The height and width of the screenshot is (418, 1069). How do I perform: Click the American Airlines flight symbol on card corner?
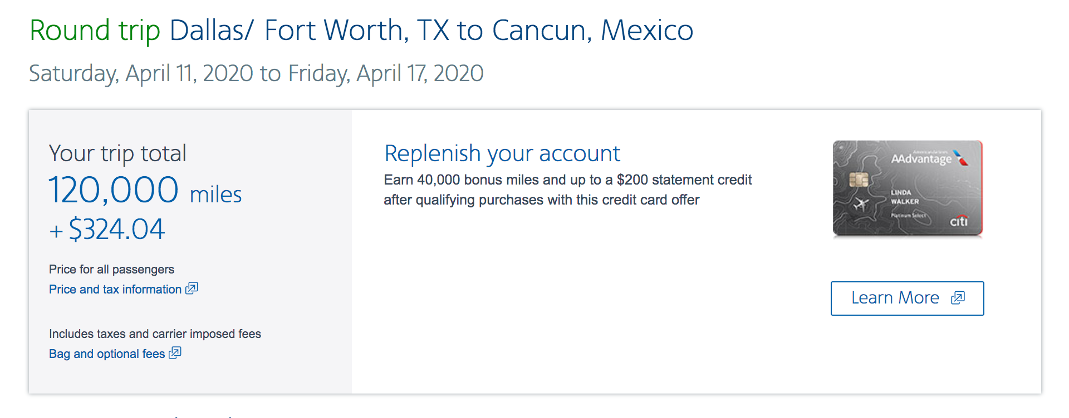(x=962, y=158)
